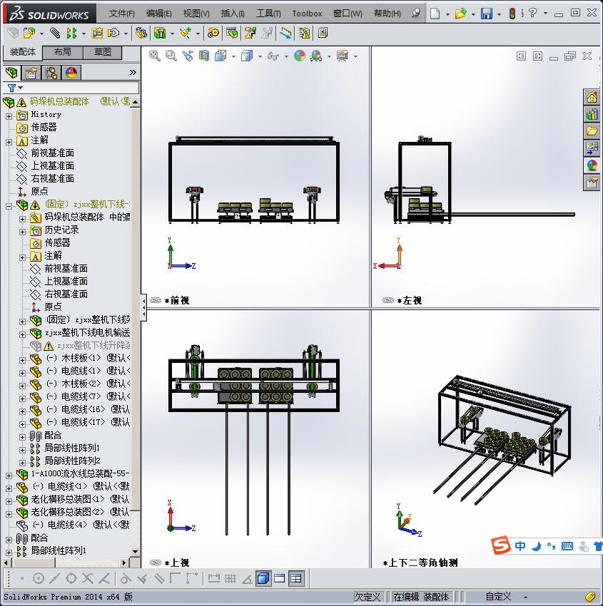Screen dimensions: 603x606
Task: Toggle the grid display sketch icon
Action: coord(230,578)
